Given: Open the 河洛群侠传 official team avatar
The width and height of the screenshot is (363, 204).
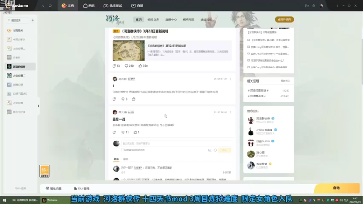Looking at the screenshot, I should pyautogui.click(x=251, y=120).
